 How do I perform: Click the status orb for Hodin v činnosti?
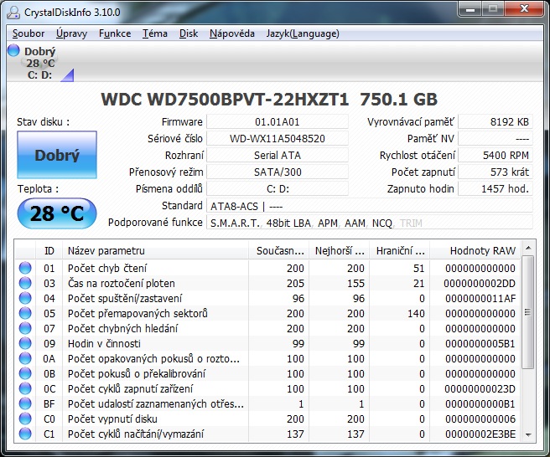pos(25,343)
